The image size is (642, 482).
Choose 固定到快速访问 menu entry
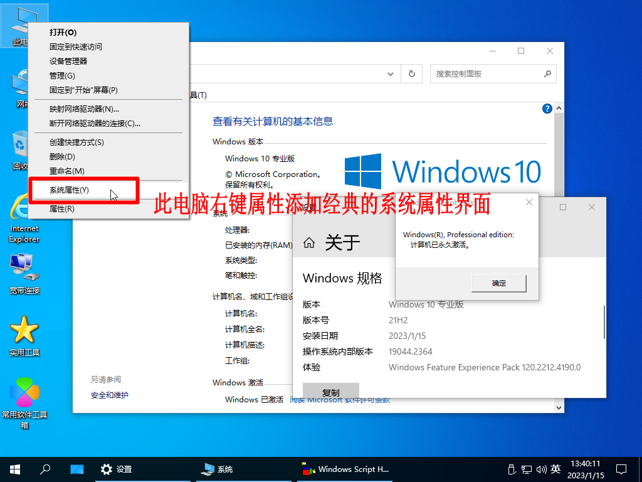coord(108,46)
